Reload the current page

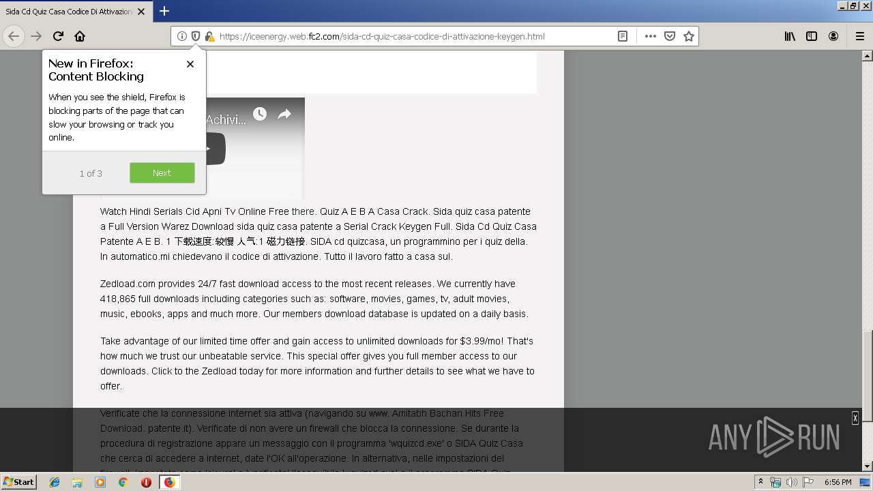[58, 36]
